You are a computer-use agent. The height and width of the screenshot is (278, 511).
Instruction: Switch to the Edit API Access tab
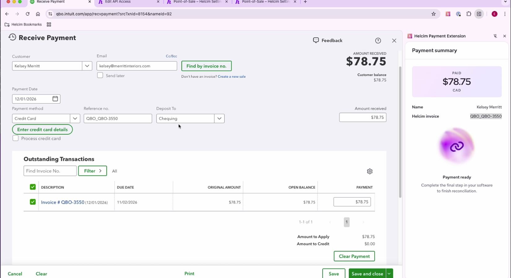pyautogui.click(x=127, y=2)
